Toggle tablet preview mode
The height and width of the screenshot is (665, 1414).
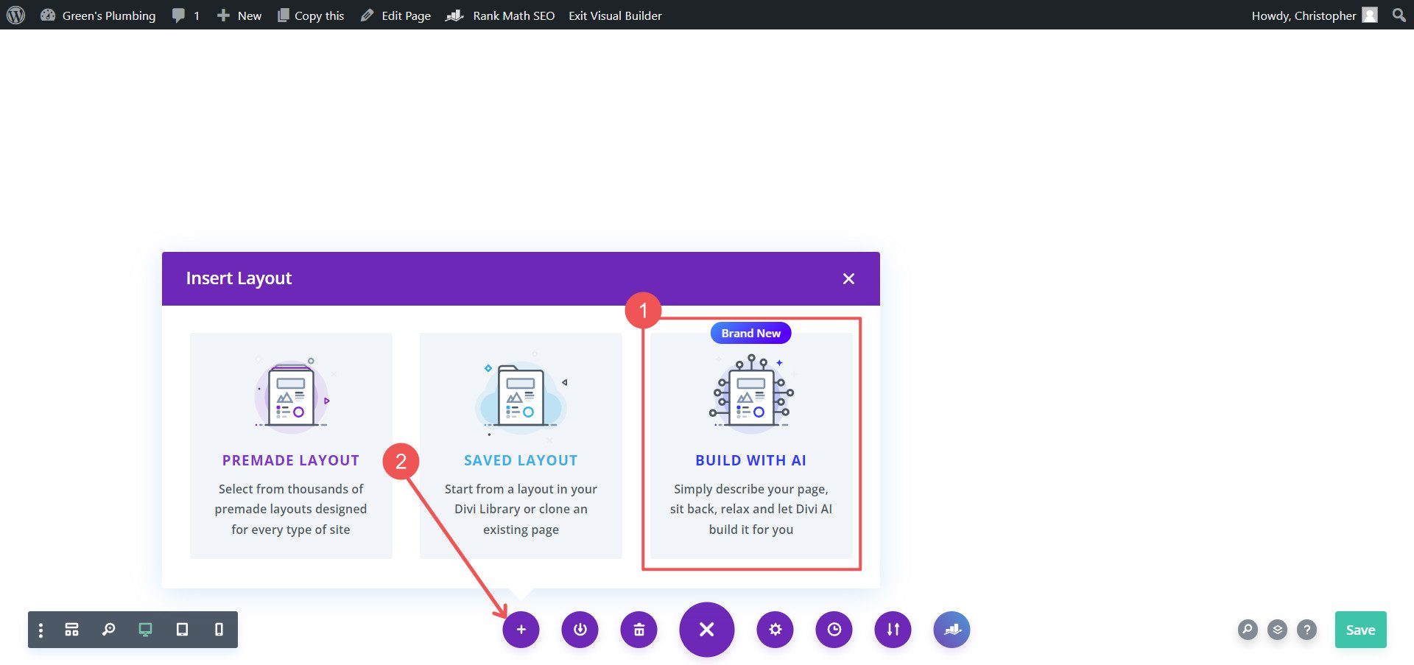[183, 630]
